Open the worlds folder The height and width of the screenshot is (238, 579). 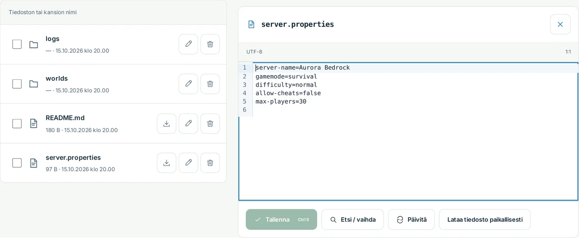point(57,78)
